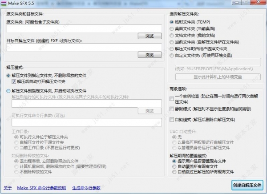
Task: Close the Make SFX window
Action: 259,2
